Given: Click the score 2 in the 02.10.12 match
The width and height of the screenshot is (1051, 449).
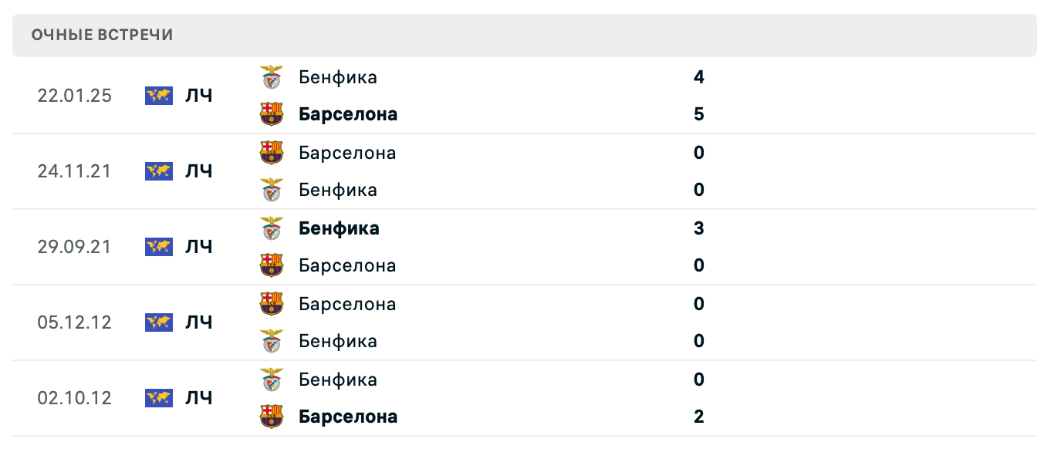Looking at the screenshot, I should (x=698, y=416).
